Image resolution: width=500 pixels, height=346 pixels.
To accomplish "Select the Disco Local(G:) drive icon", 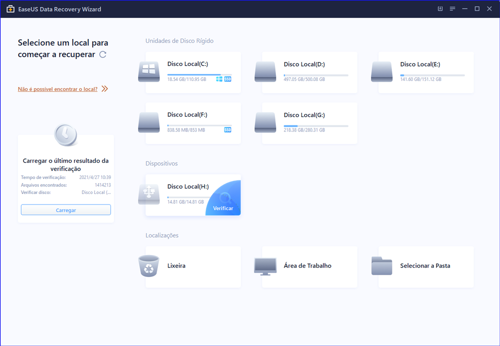I will pos(265,122).
